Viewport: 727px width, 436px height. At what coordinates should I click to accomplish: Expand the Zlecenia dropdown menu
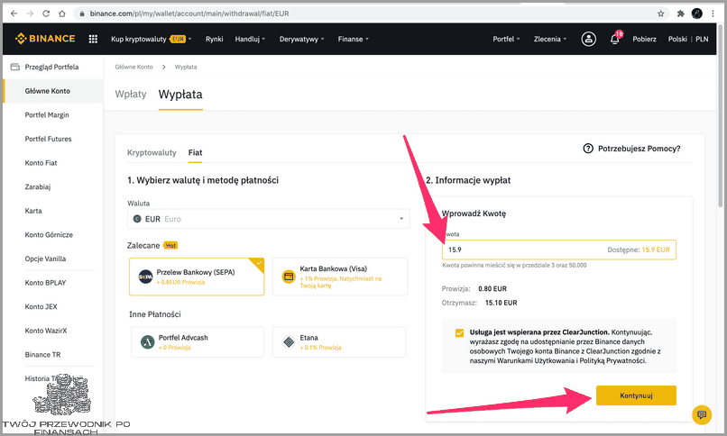coord(550,39)
